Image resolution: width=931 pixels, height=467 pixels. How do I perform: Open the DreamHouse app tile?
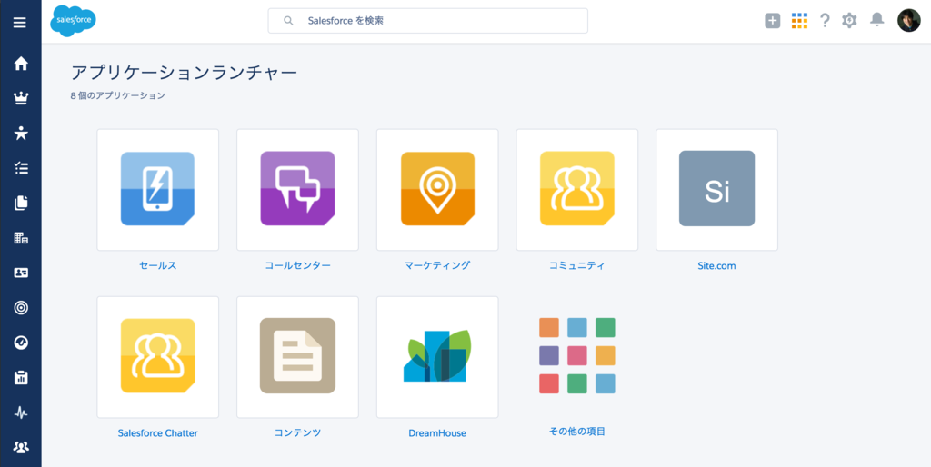437,357
